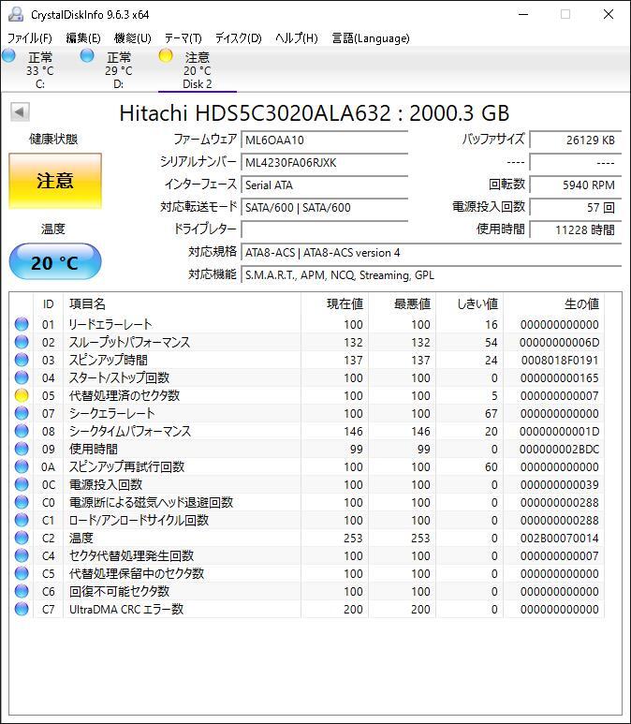Click the features field S.M.A.R.T., APM, NCQ

click(x=432, y=275)
